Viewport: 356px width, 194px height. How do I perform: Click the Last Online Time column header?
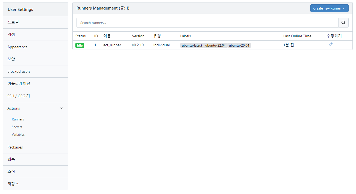297,36
